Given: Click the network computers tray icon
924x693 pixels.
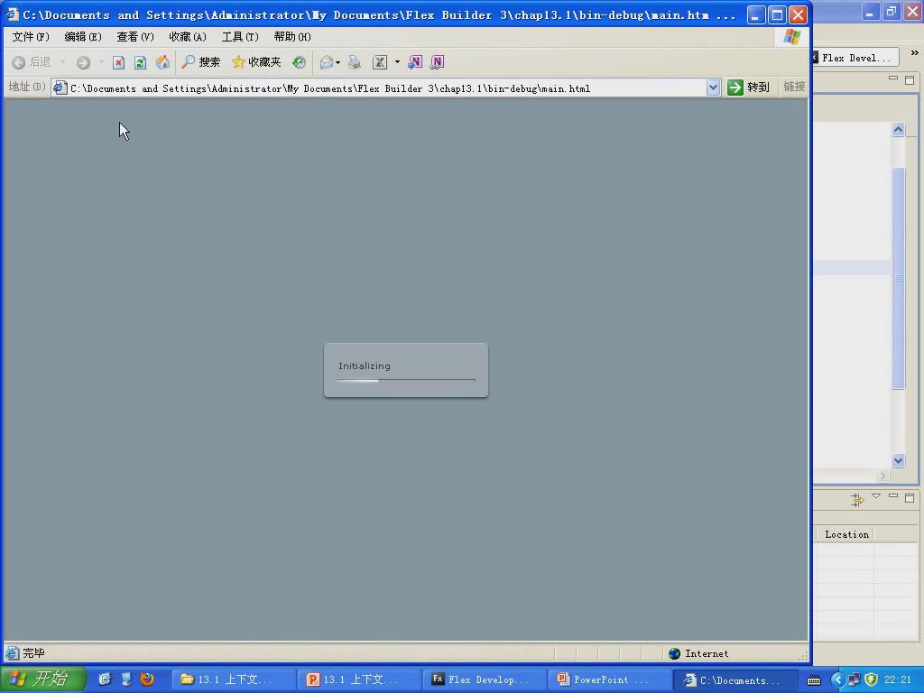Looking at the screenshot, I should pos(855,679).
